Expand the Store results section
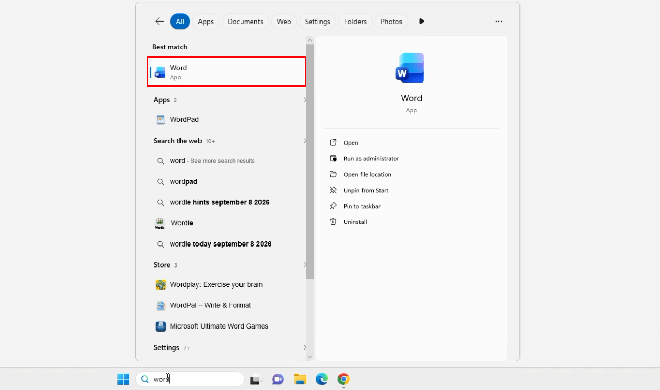The width and height of the screenshot is (660, 390). click(x=305, y=265)
